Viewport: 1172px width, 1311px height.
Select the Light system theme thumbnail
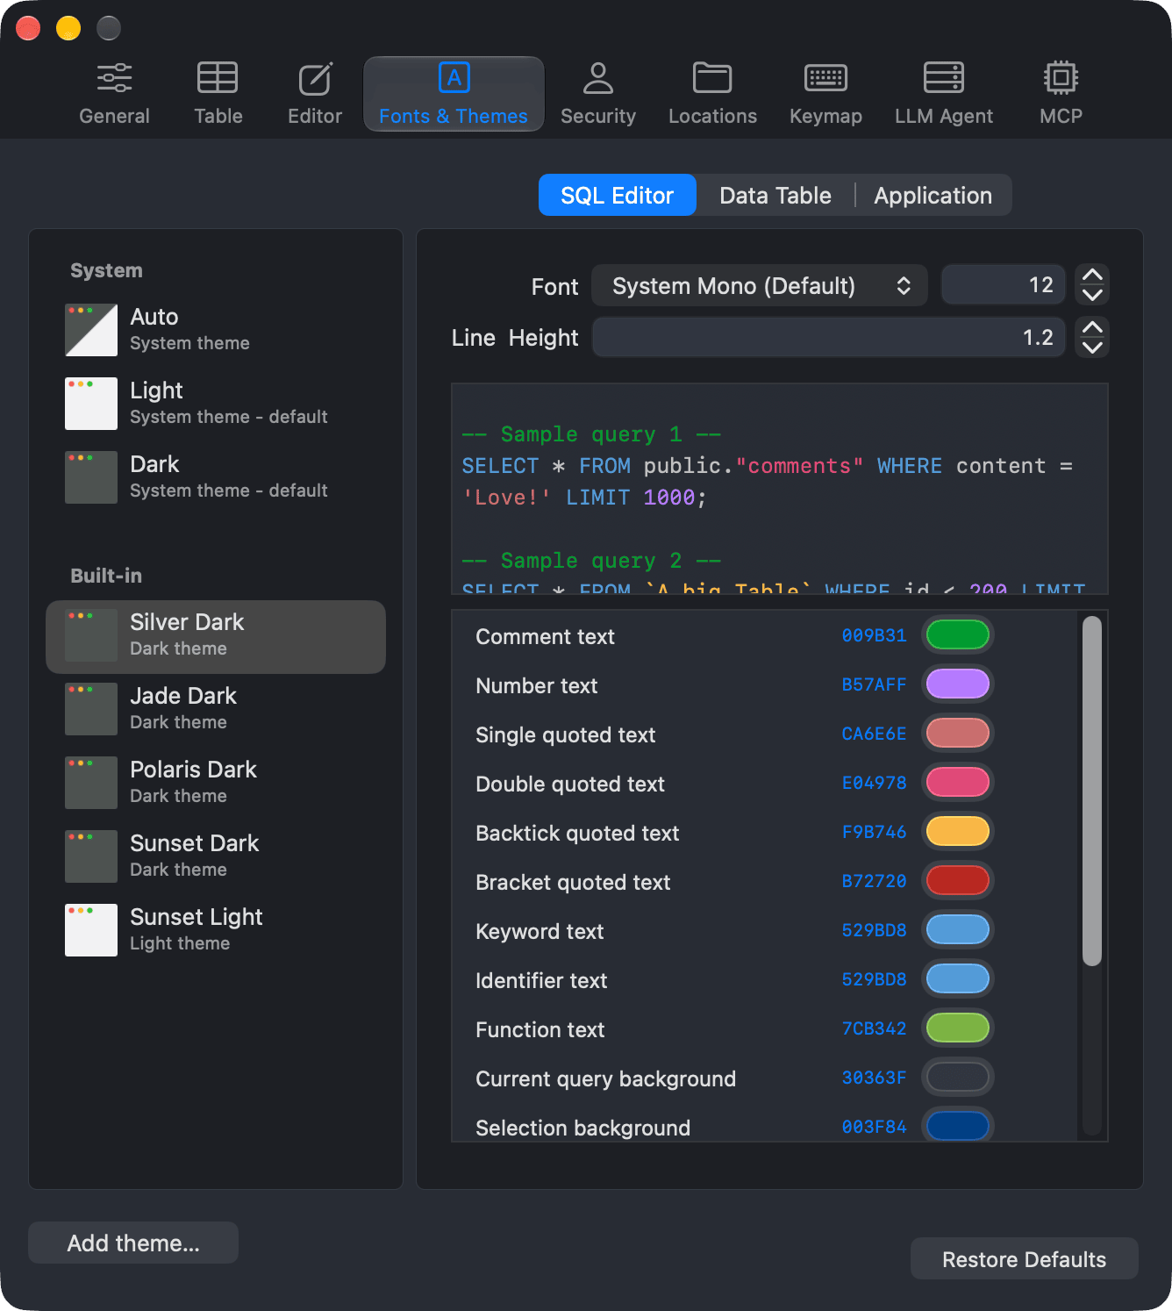coord(91,404)
